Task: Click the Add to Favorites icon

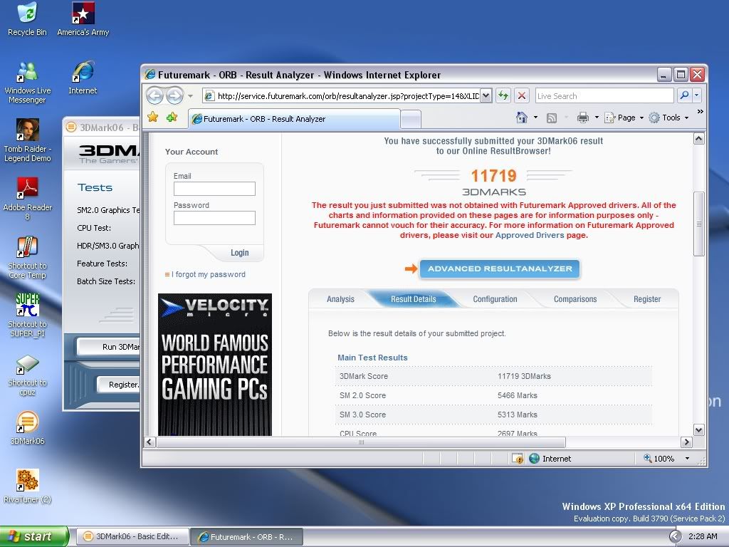Action: 172,118
